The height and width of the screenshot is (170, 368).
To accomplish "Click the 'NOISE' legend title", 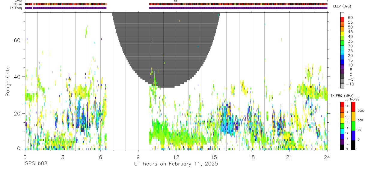I will pos(355,100).
